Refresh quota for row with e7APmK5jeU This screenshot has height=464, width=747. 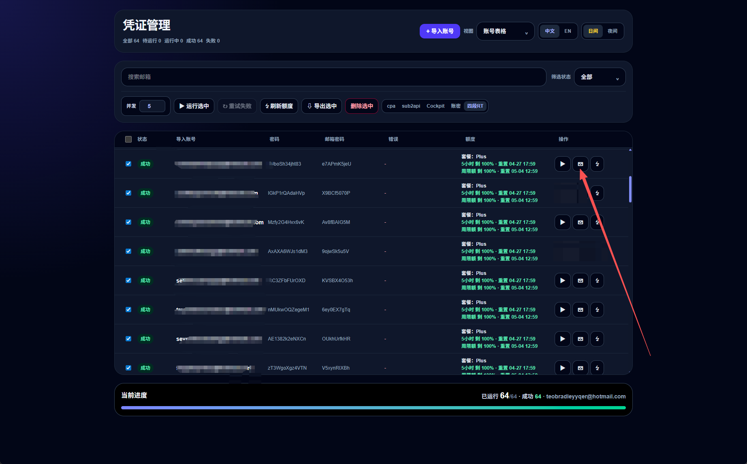(x=597, y=164)
